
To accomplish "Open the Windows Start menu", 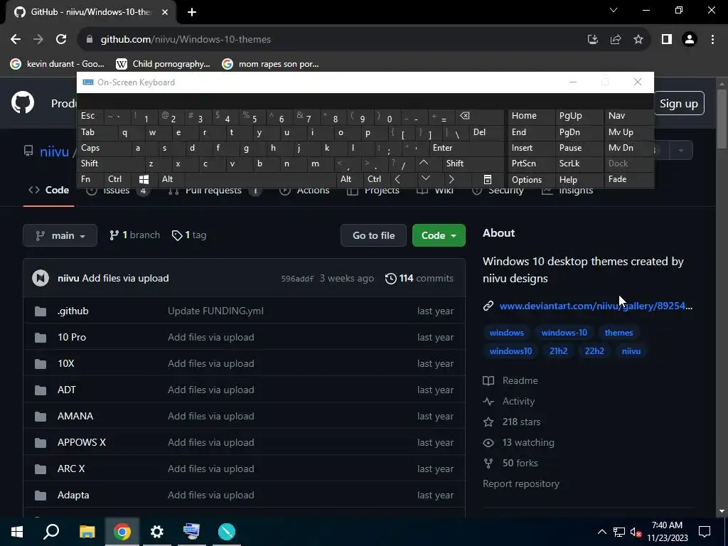I will 17,532.
